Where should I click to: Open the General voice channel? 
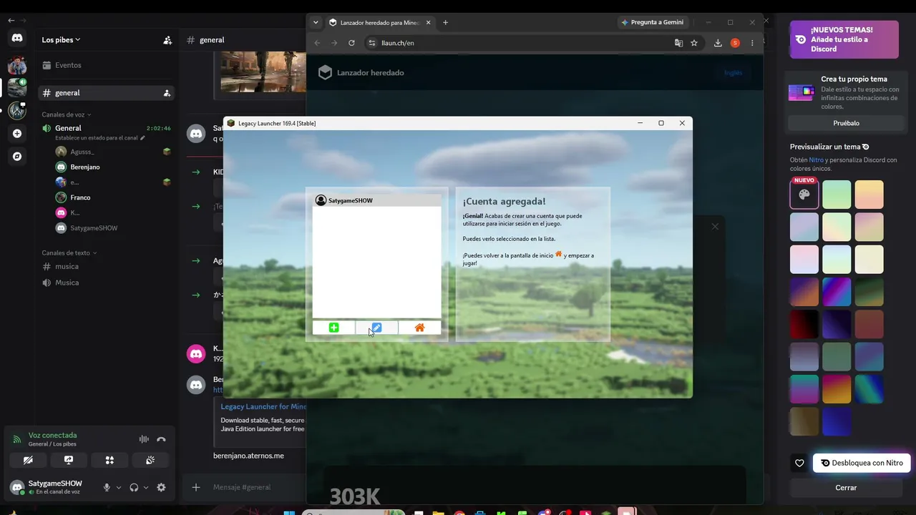tap(107, 128)
